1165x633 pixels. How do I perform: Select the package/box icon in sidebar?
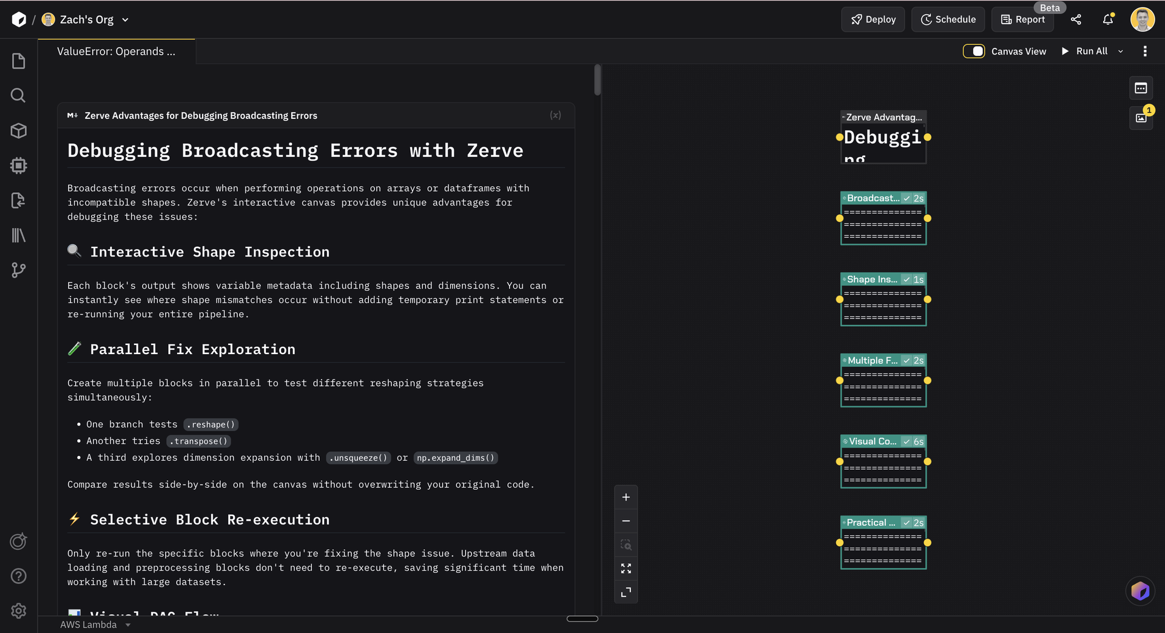tap(18, 130)
